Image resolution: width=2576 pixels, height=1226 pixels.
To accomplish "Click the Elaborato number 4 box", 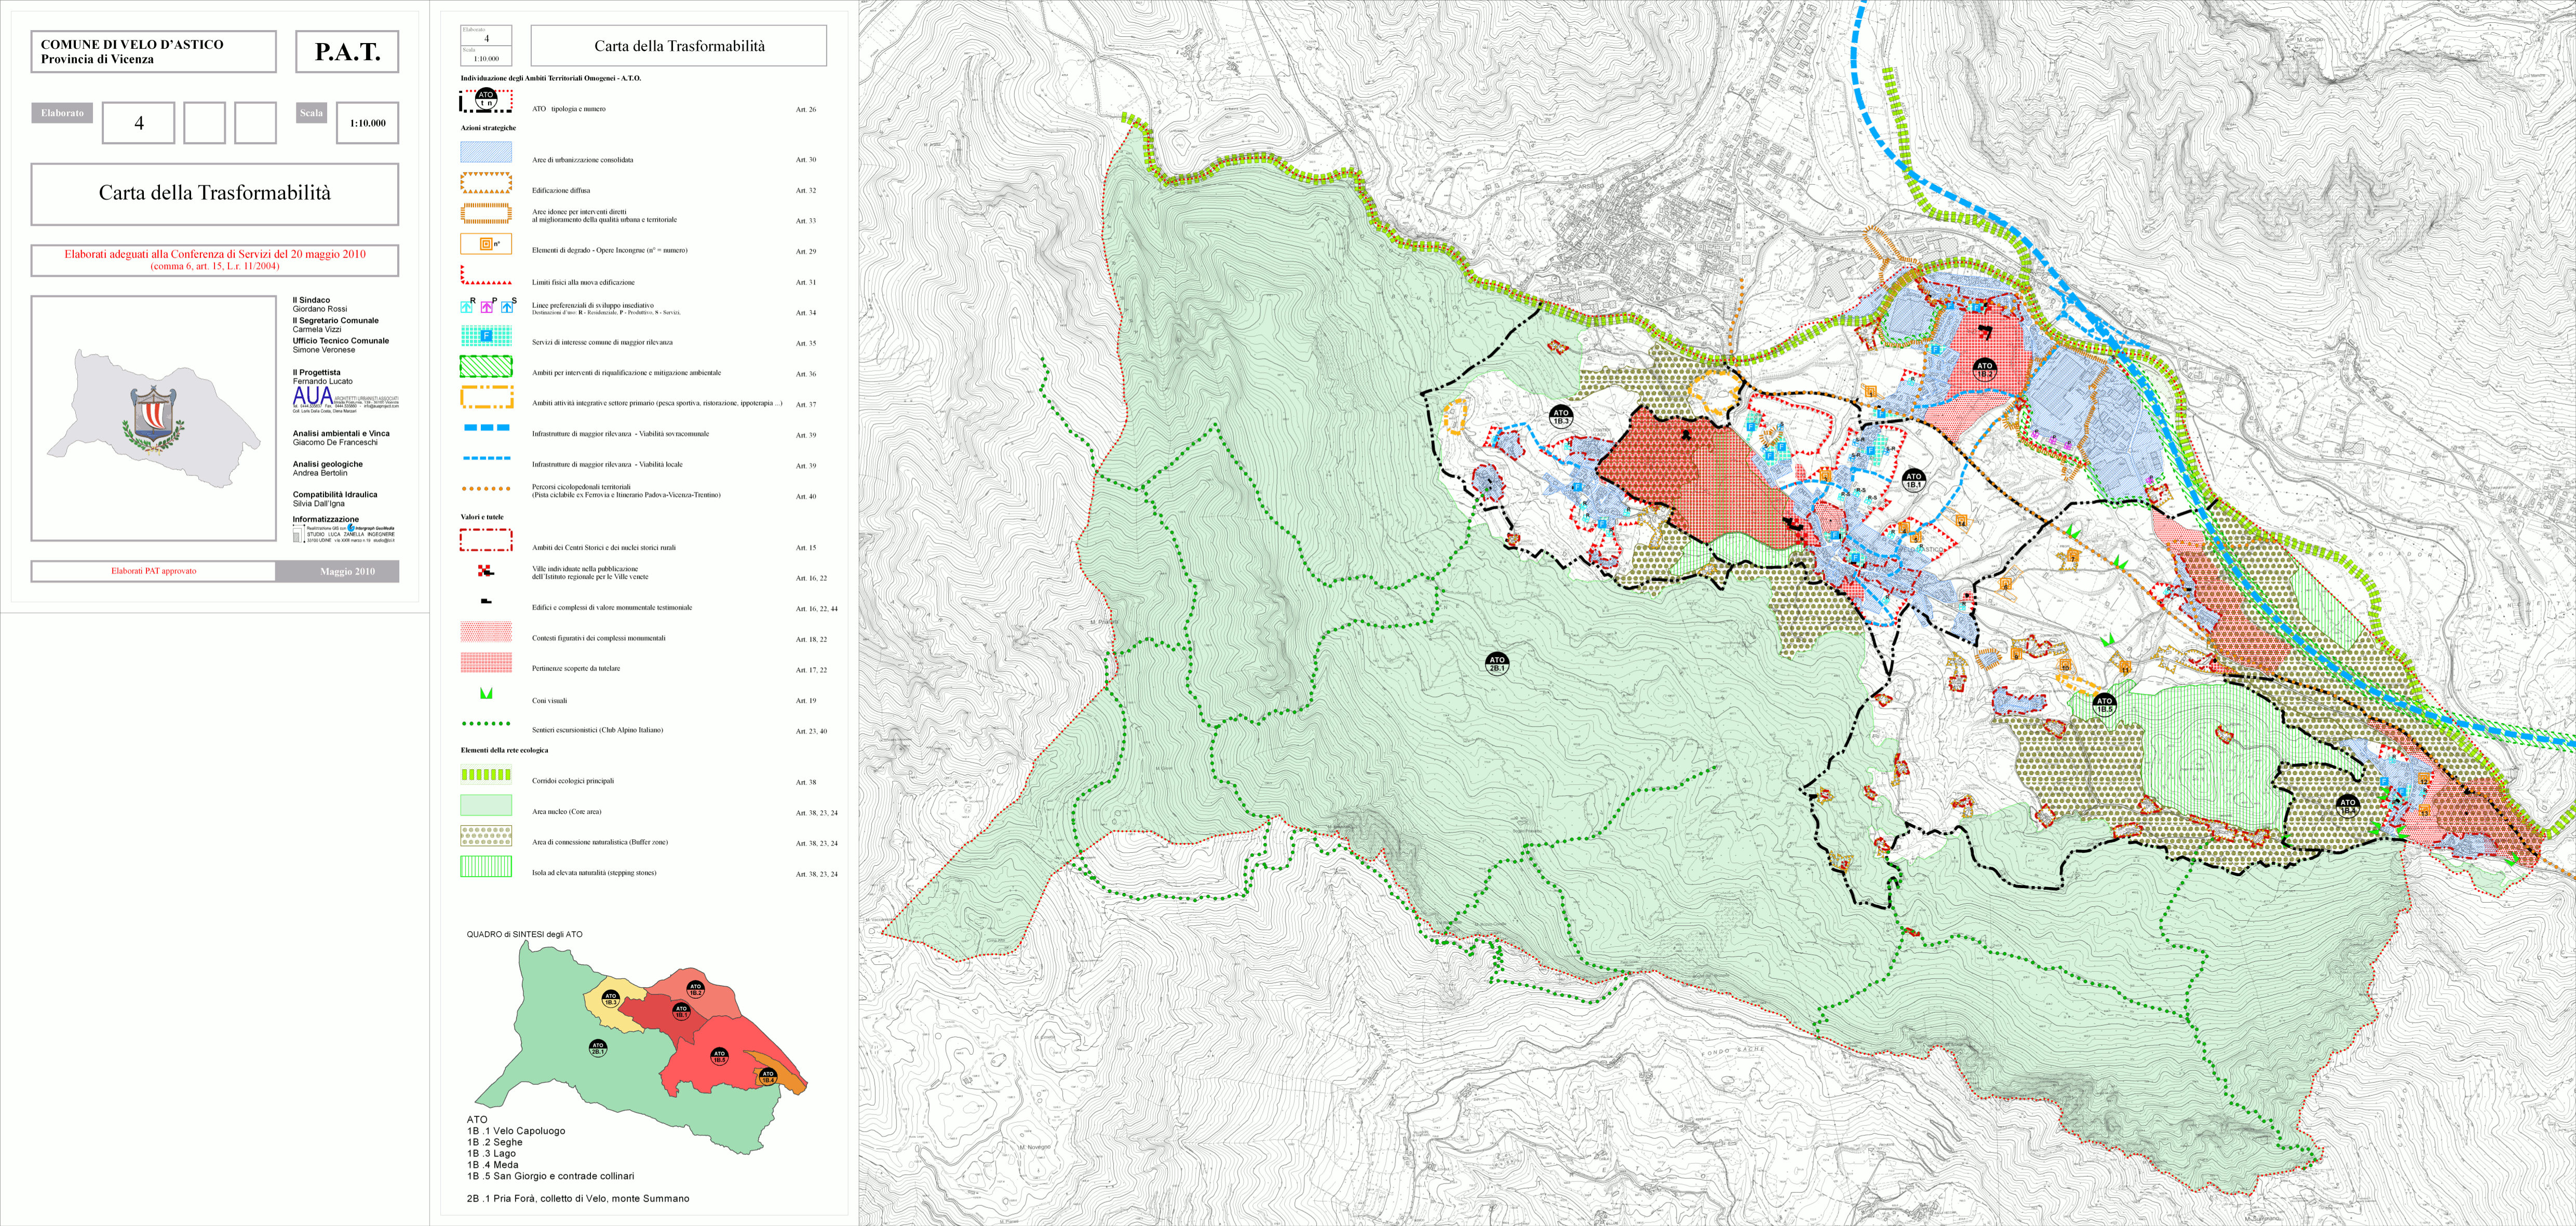I will (x=139, y=123).
